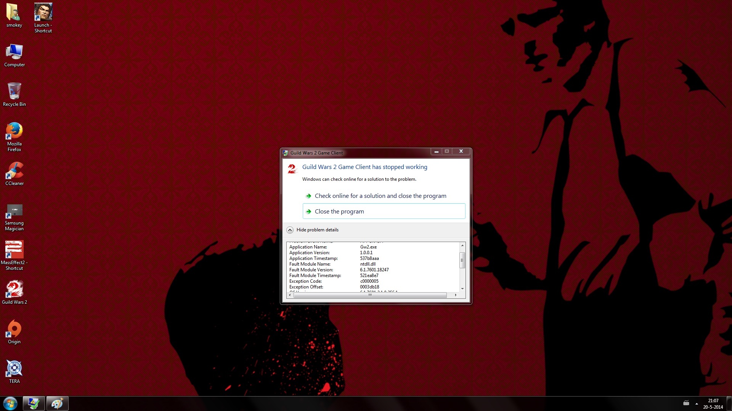Screen dimensions: 732x411
Task: Click Close the program option
Action: tap(384, 211)
